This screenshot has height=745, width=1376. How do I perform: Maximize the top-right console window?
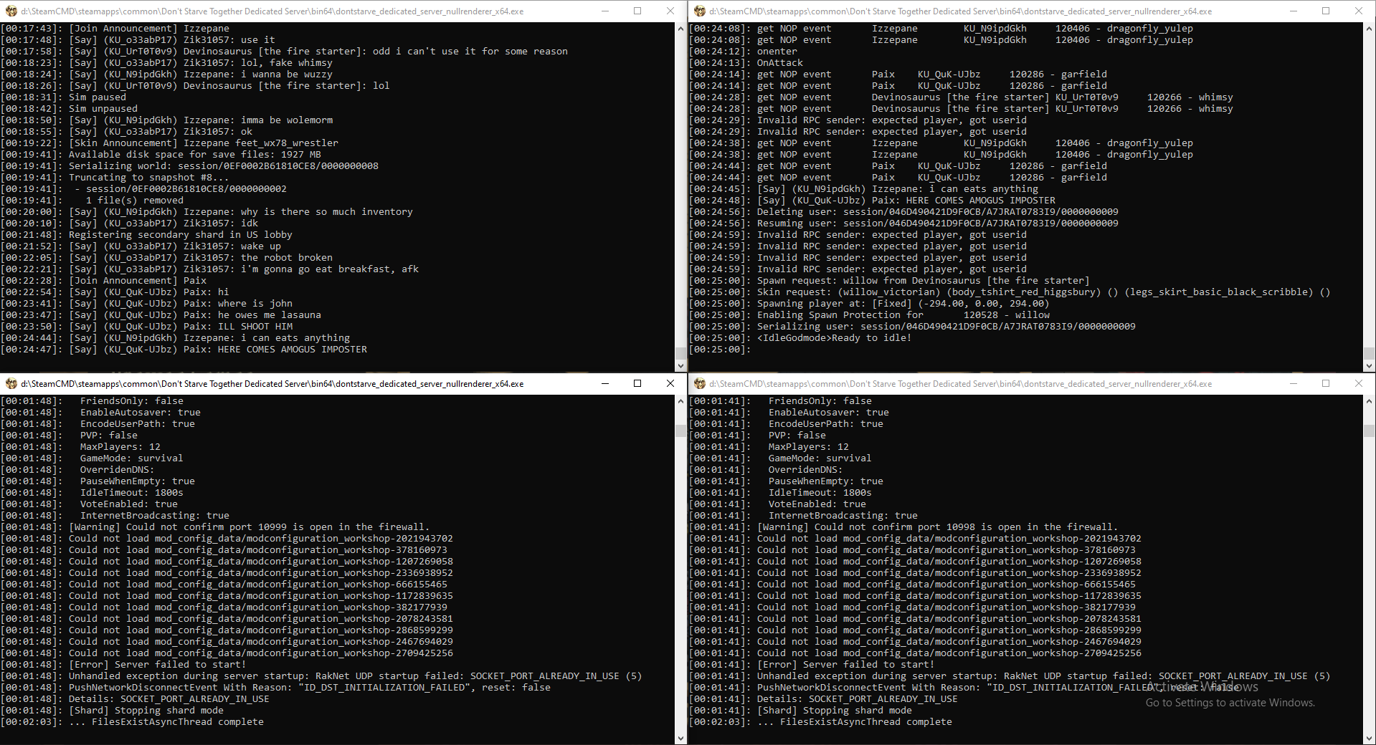(1326, 11)
